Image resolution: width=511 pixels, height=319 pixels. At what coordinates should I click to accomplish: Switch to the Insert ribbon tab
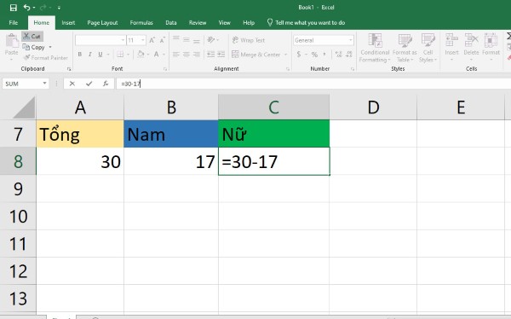point(68,22)
